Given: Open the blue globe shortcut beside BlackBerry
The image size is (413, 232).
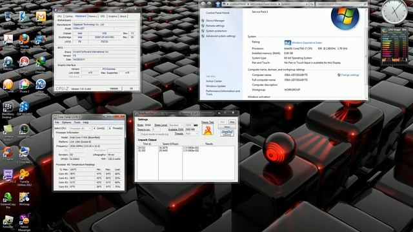Looking at the screenshot, I should tap(25, 108).
